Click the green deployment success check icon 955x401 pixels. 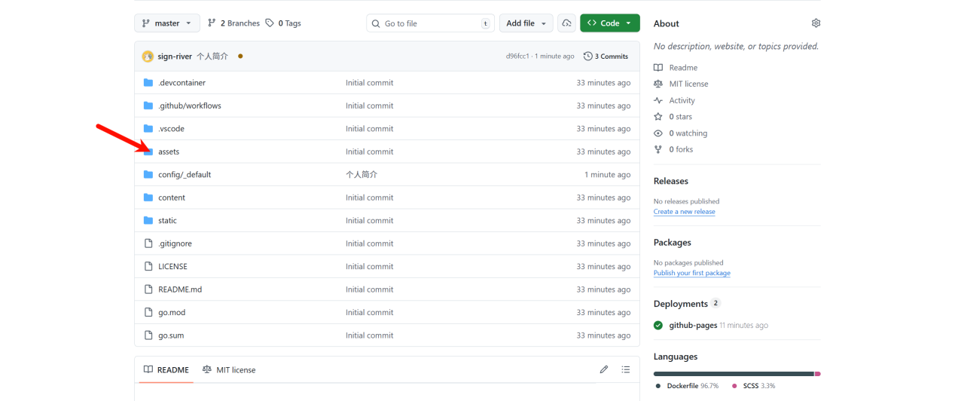[659, 326]
